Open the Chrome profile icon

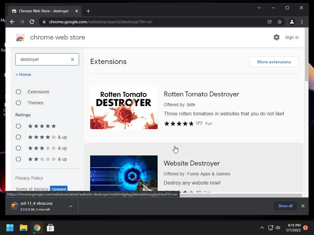292,22
